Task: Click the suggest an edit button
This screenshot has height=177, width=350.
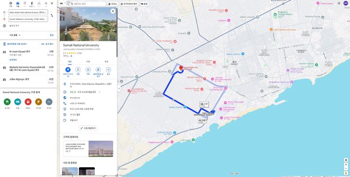Action: 88,128
